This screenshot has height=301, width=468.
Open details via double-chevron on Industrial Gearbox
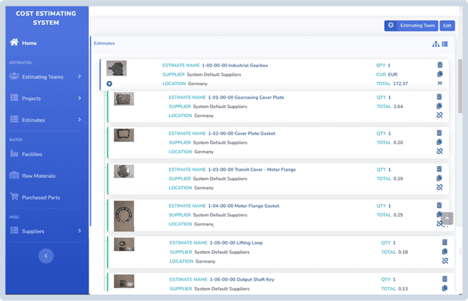tap(440, 83)
